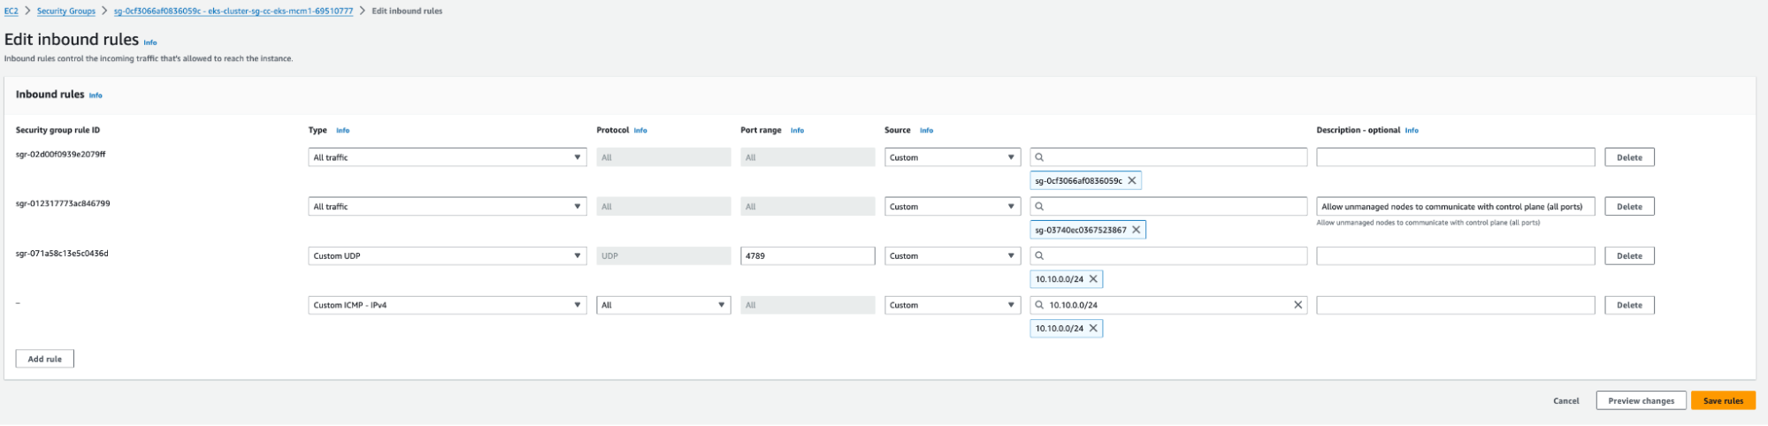
Task: Delete the Custom UDP rule on port 4789
Action: [x=1628, y=255]
